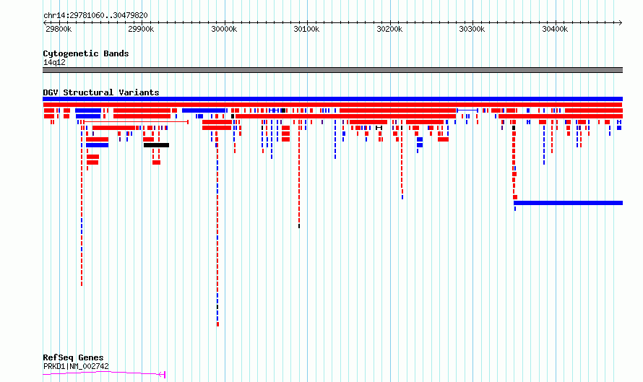Select the small blue variant just under the long blue bar
Screen dimensions: 643x382
[515, 209]
